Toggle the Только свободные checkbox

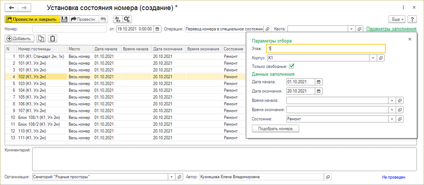(292, 66)
